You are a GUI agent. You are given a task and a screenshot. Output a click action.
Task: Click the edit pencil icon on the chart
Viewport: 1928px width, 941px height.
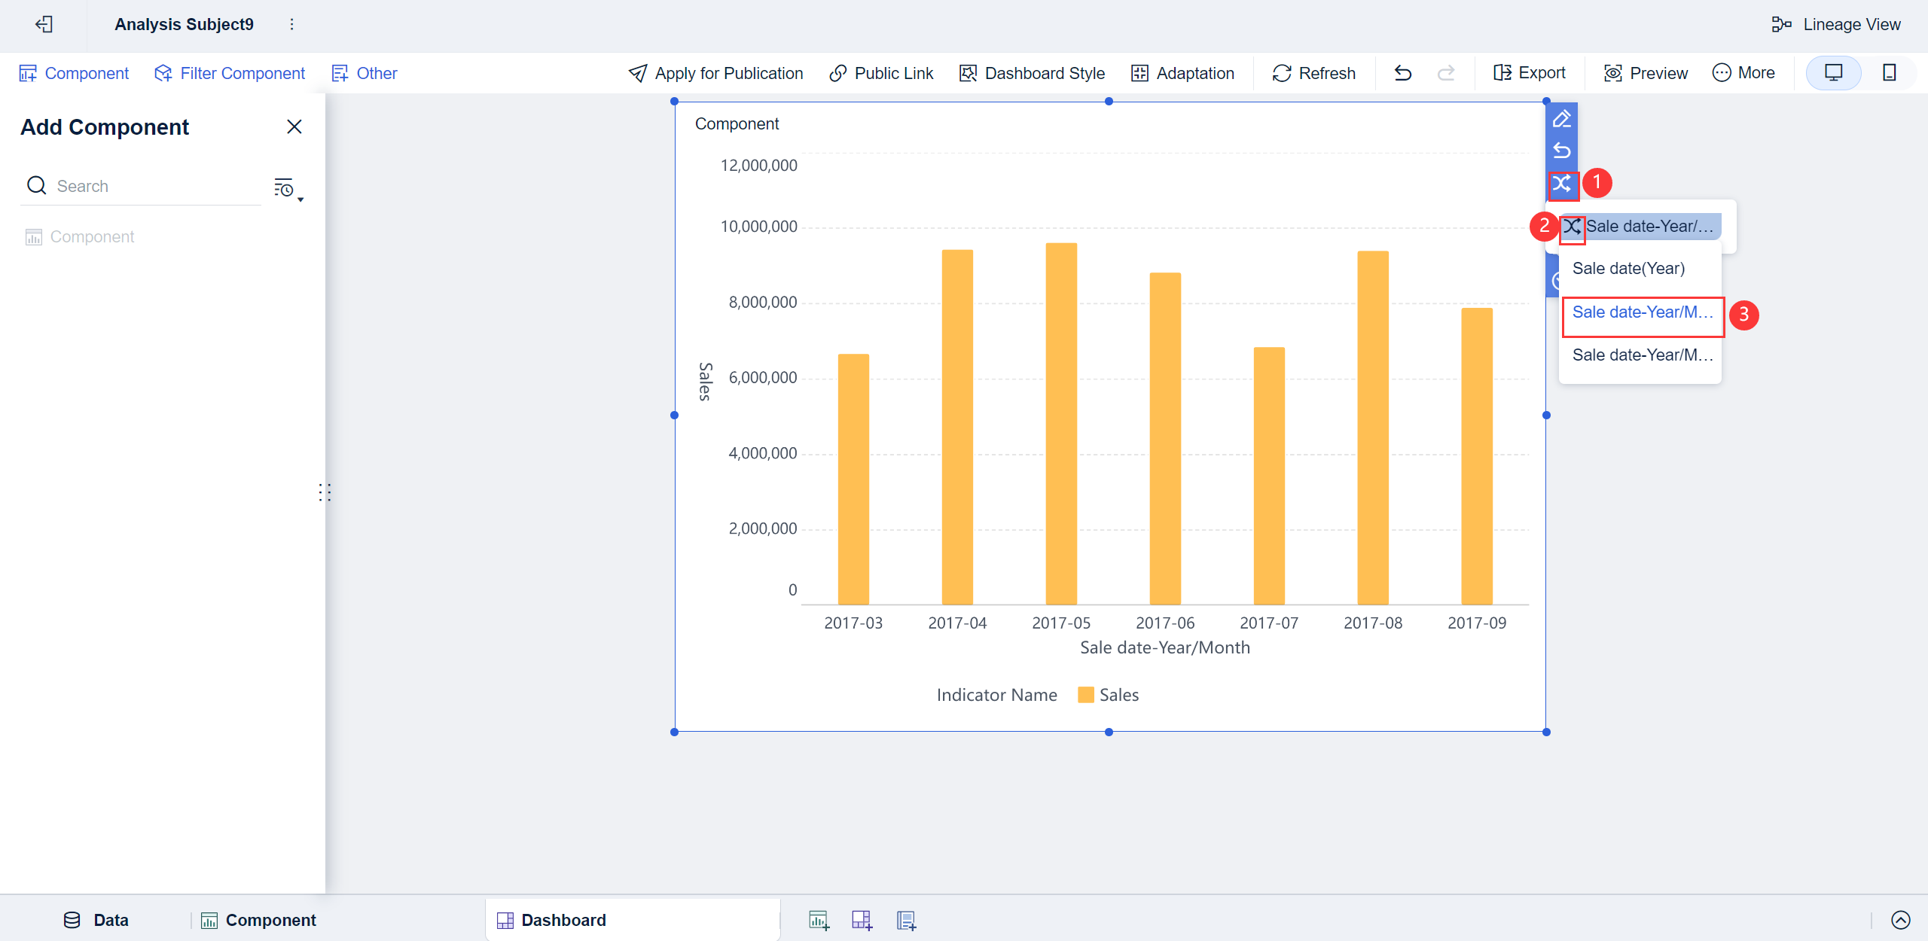[1562, 119]
